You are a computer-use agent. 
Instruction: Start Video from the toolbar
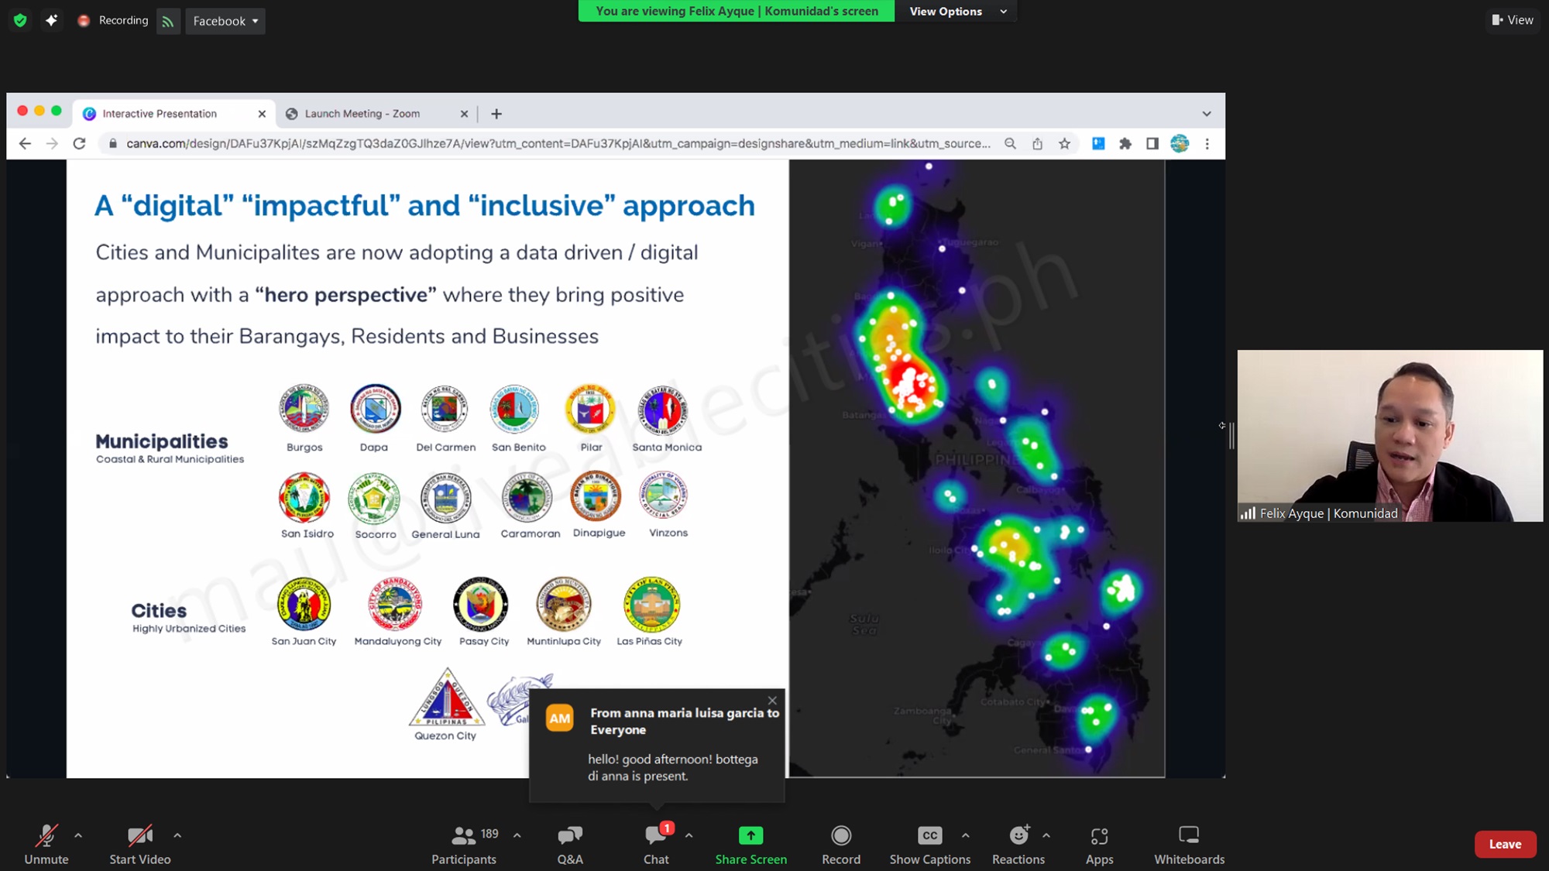tap(140, 845)
